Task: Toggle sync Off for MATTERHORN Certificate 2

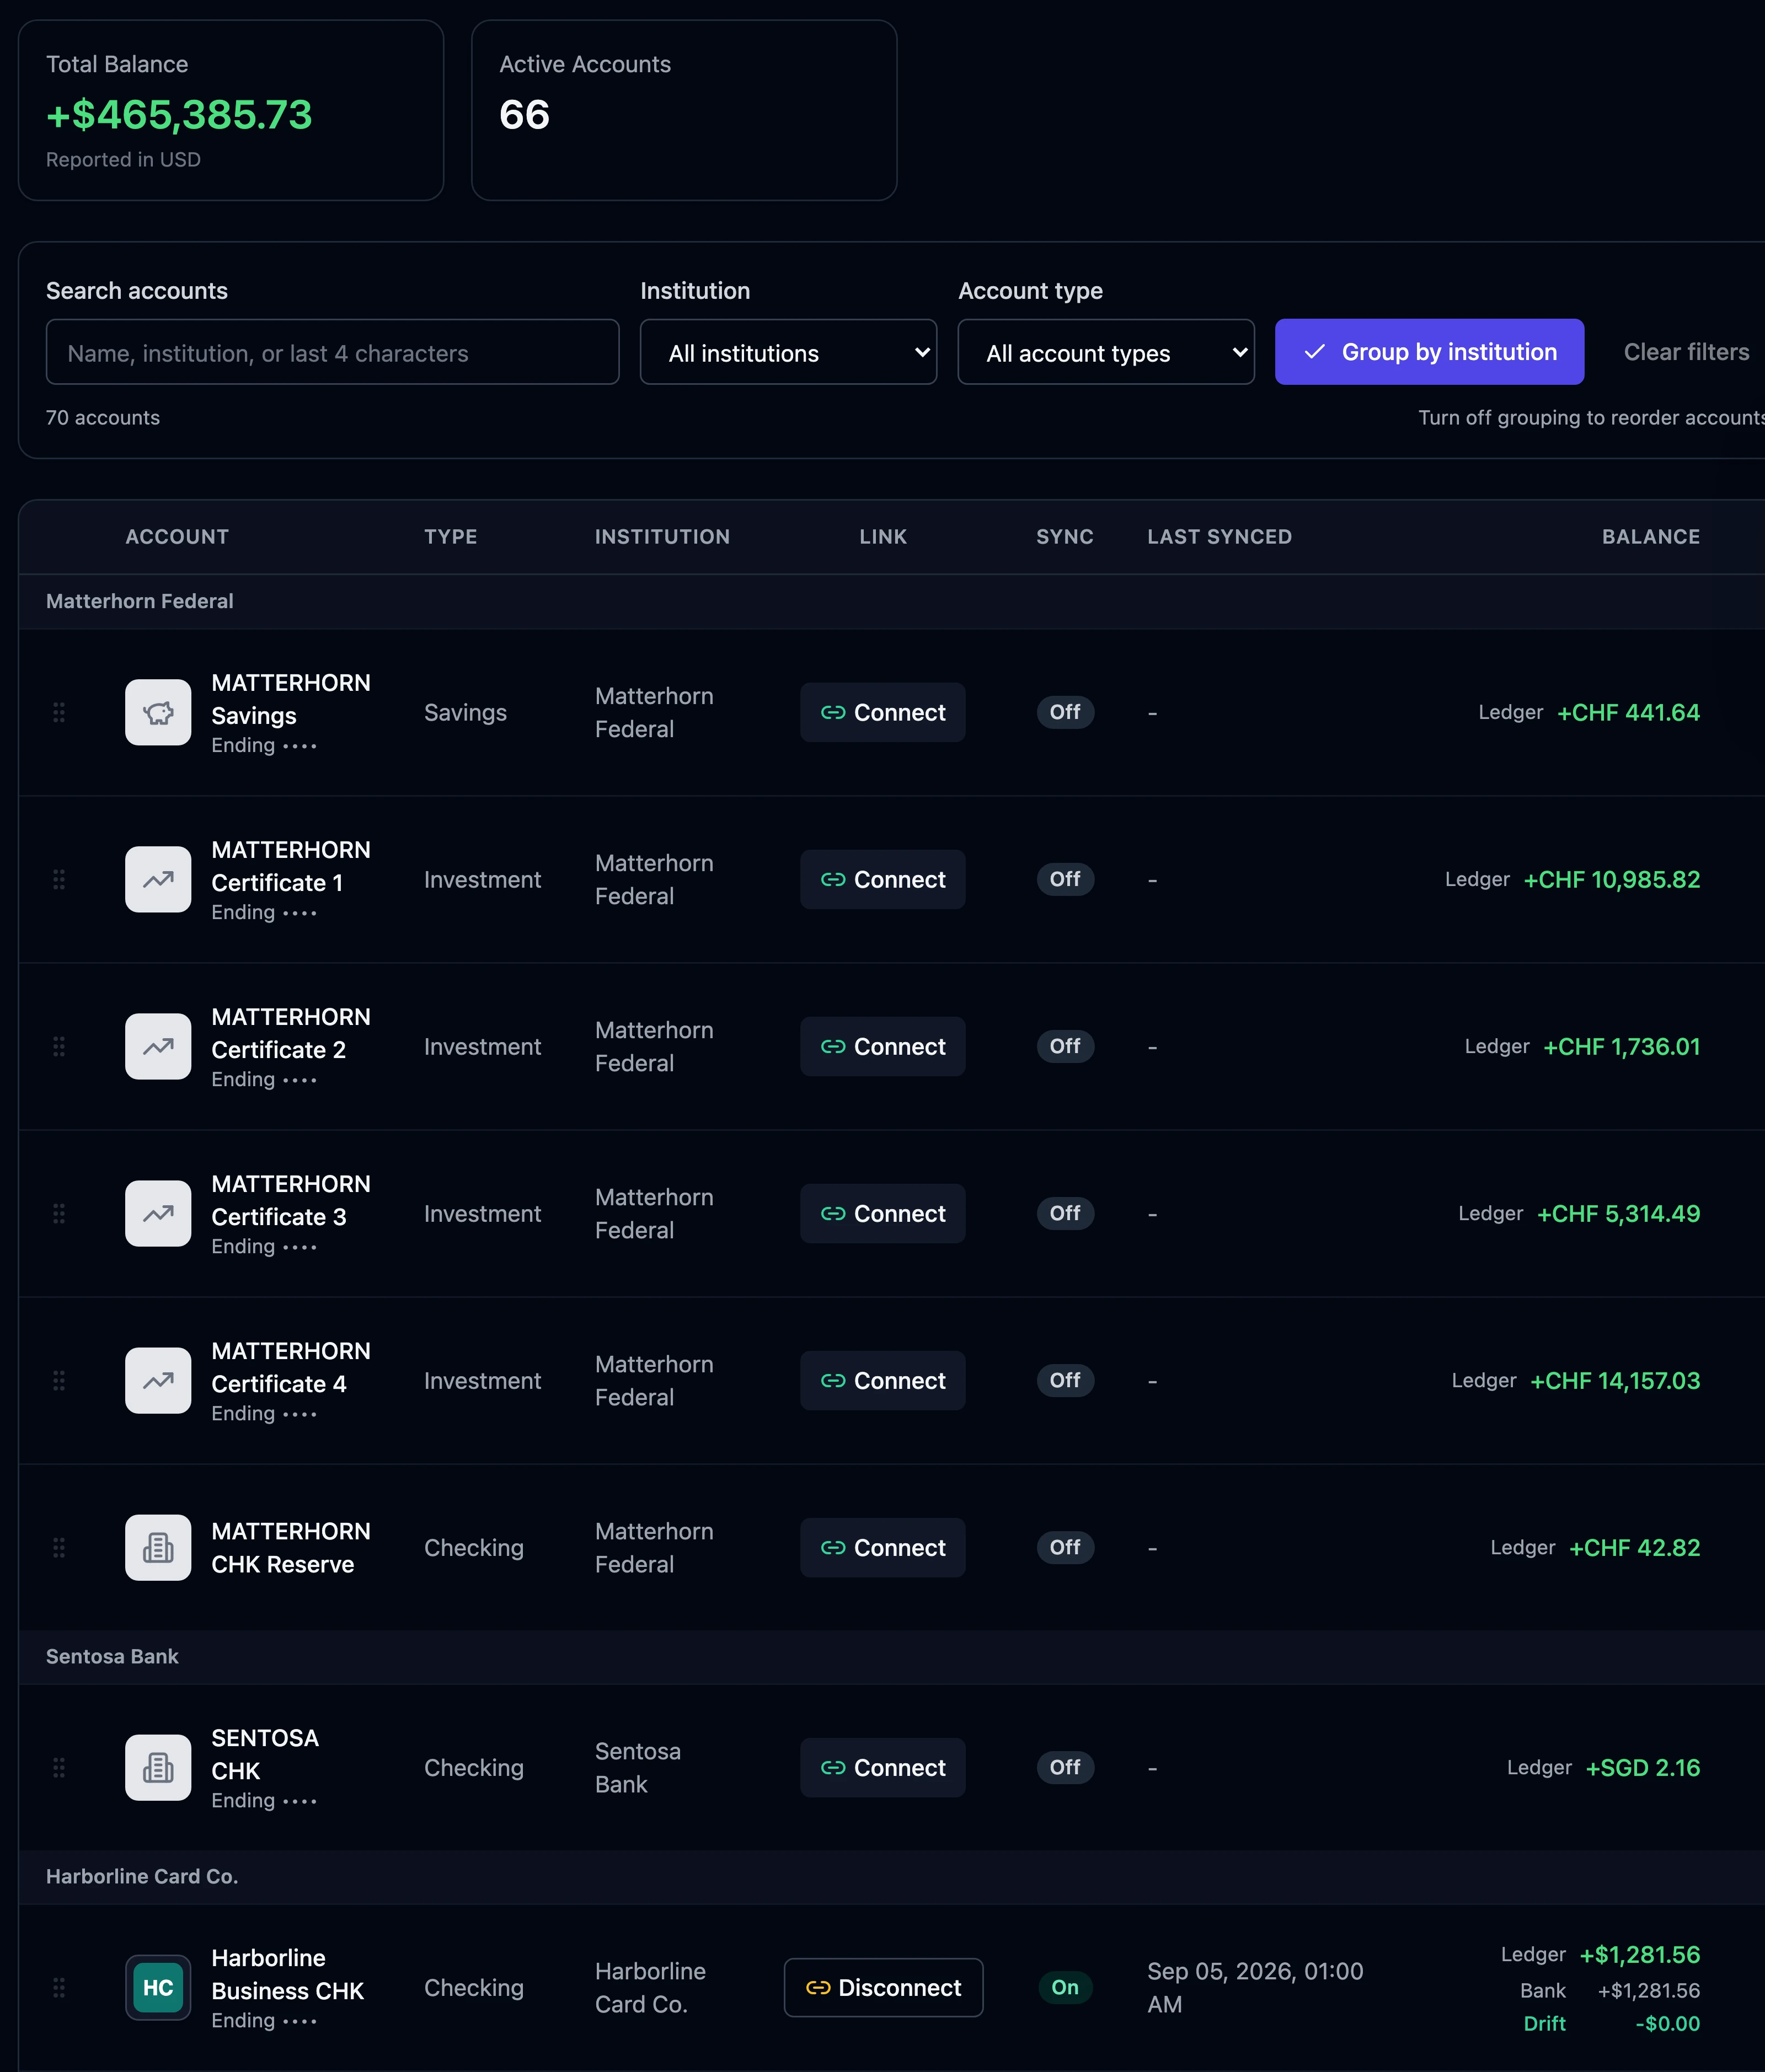Action: [1065, 1046]
